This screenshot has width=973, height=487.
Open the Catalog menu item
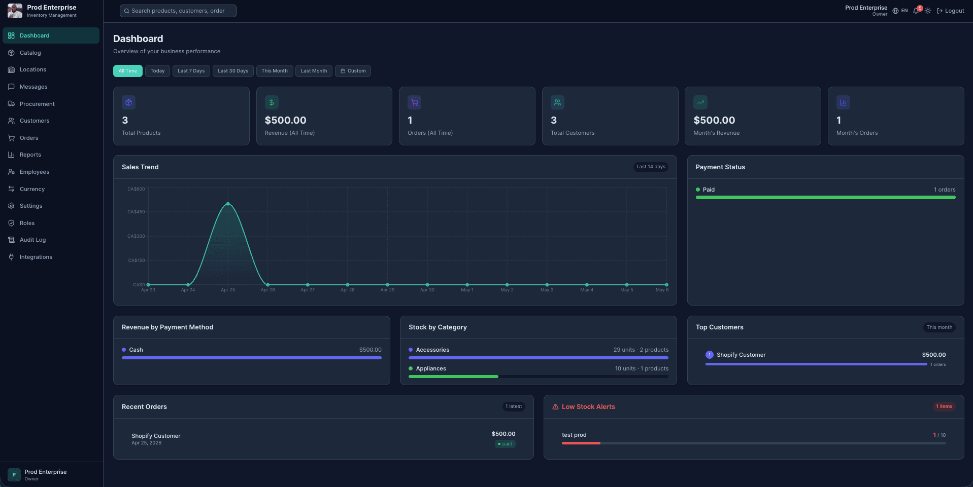coord(51,53)
